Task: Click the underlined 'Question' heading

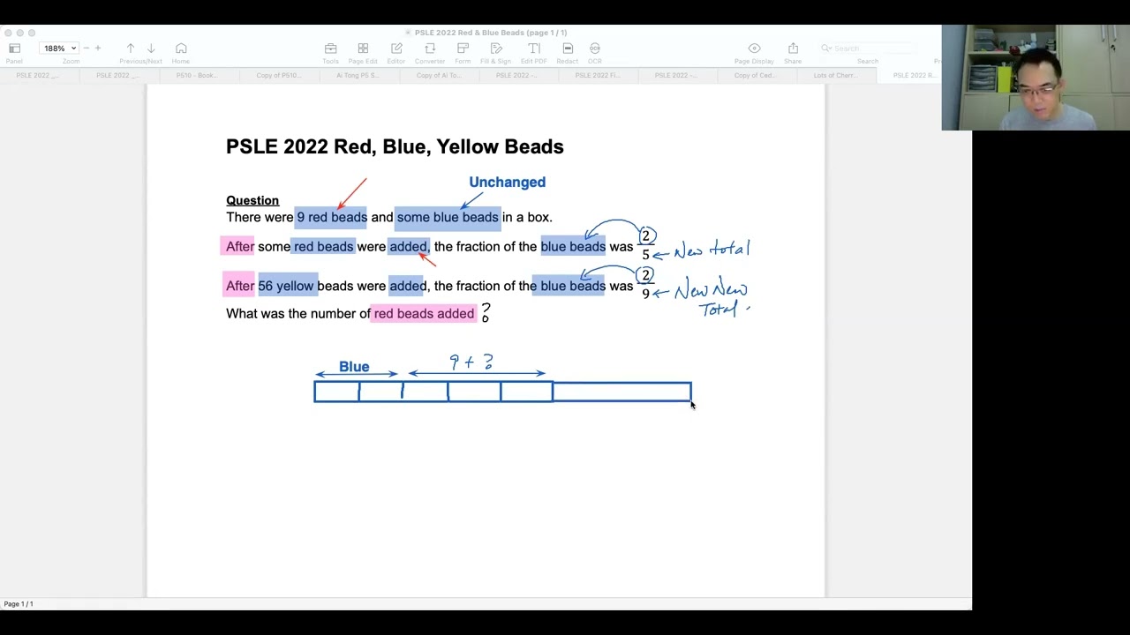Action: click(x=252, y=200)
